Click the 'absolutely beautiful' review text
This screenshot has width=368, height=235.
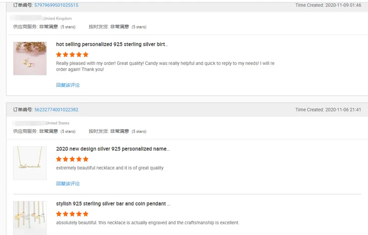[148, 223]
